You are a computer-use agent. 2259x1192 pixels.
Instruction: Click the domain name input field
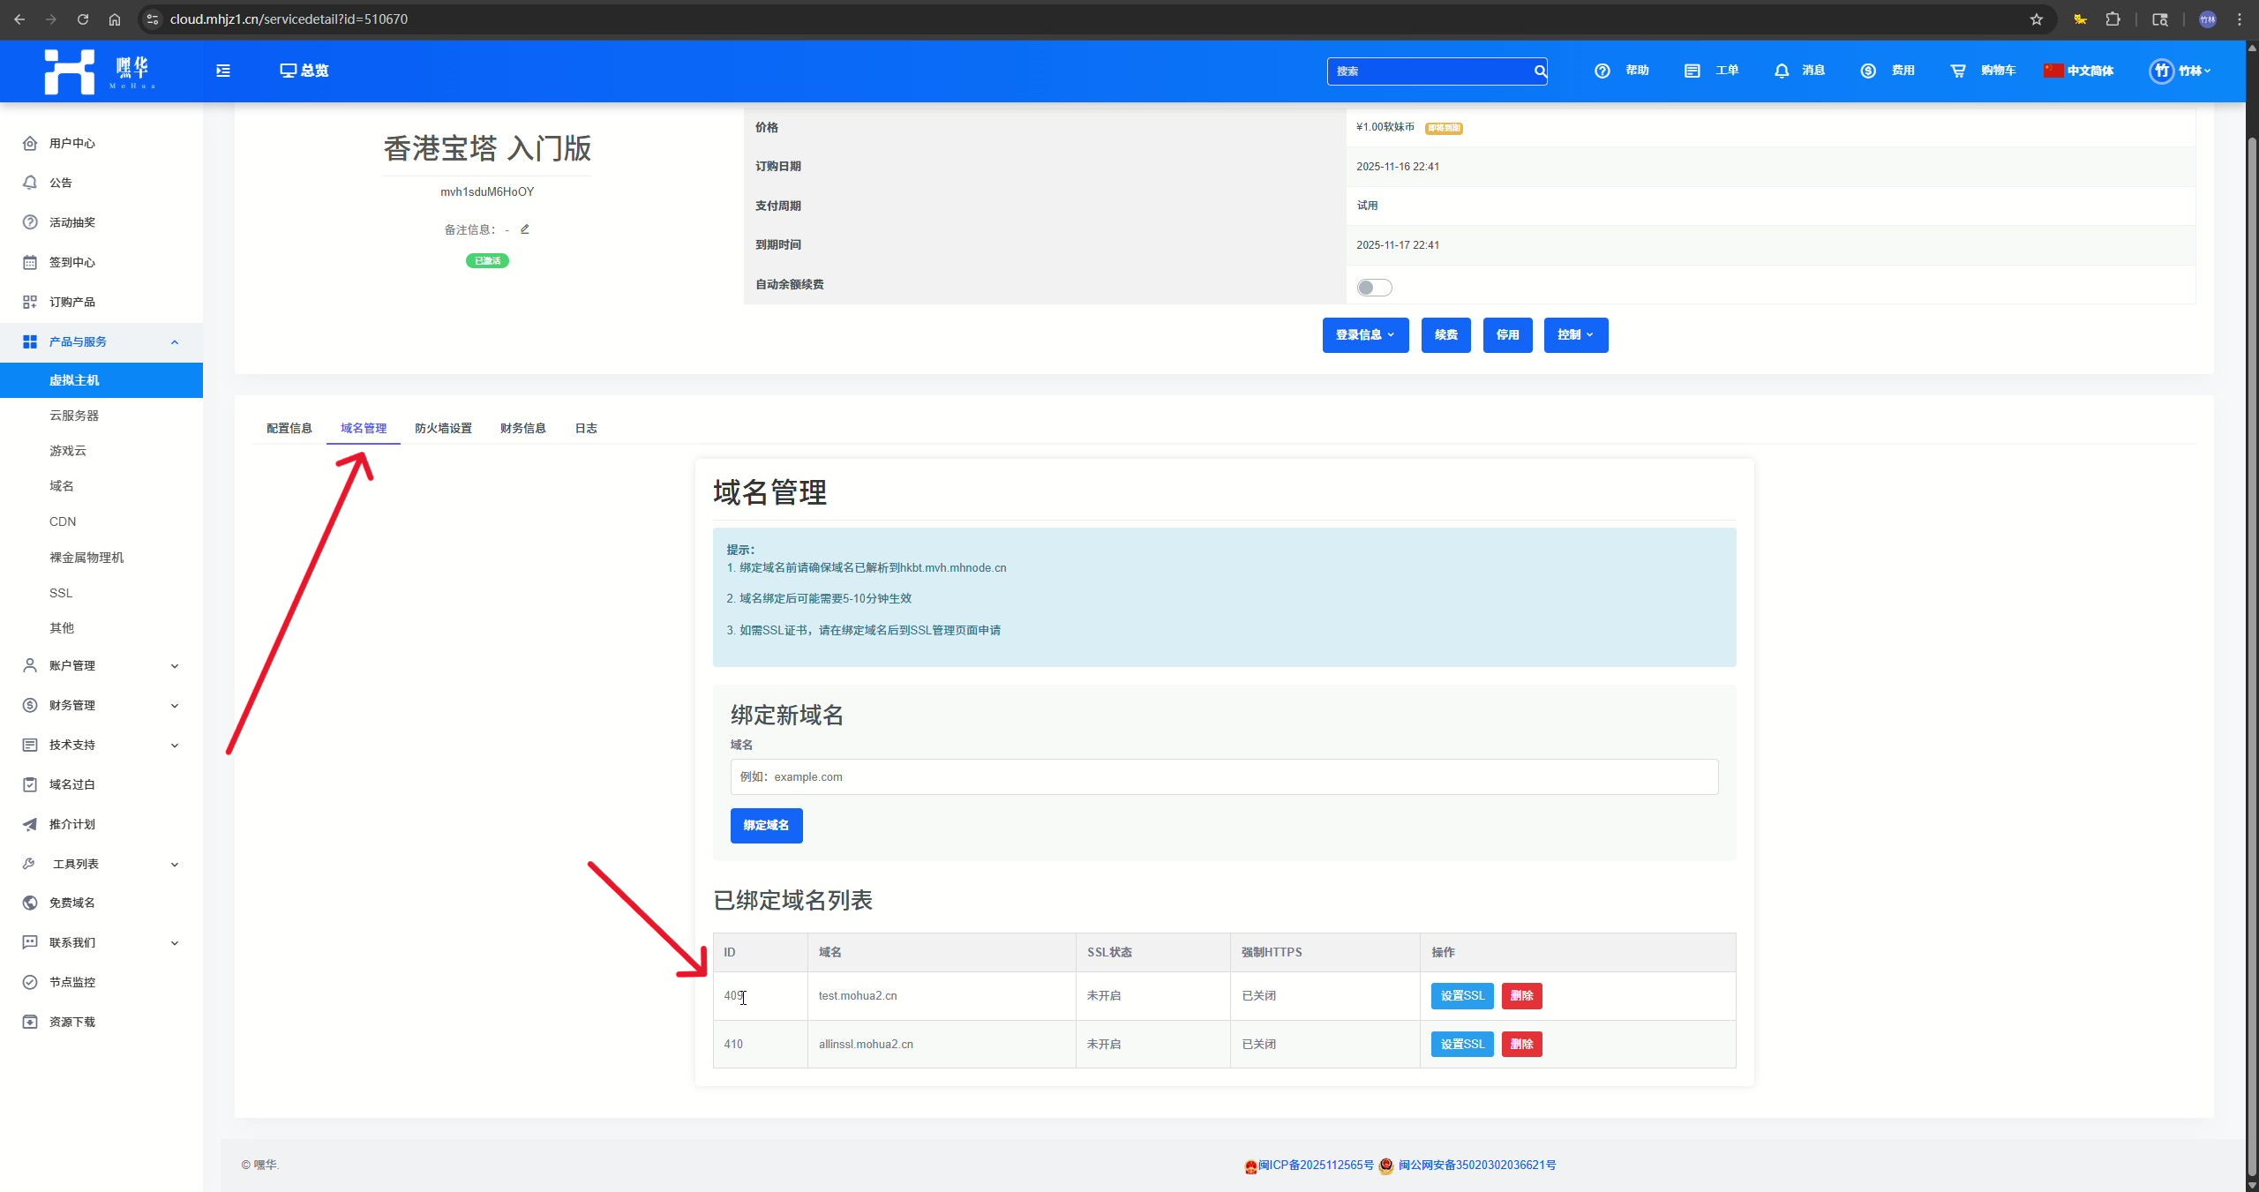click(1223, 776)
